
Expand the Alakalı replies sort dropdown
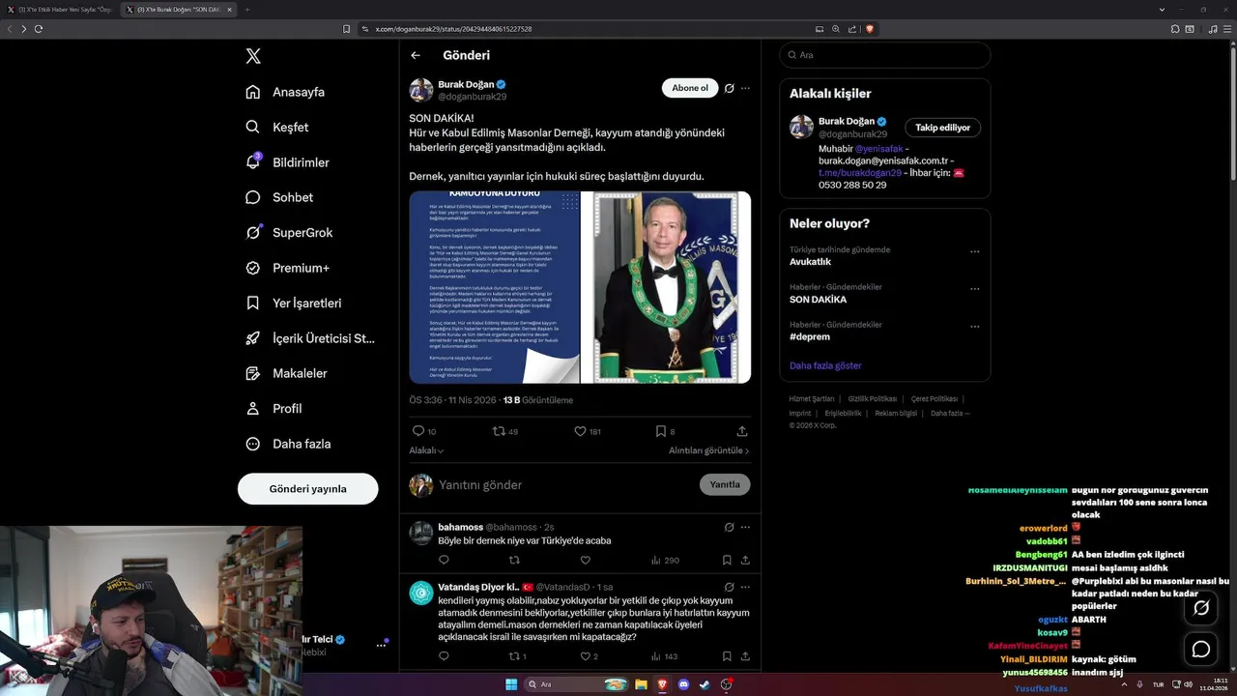point(426,450)
